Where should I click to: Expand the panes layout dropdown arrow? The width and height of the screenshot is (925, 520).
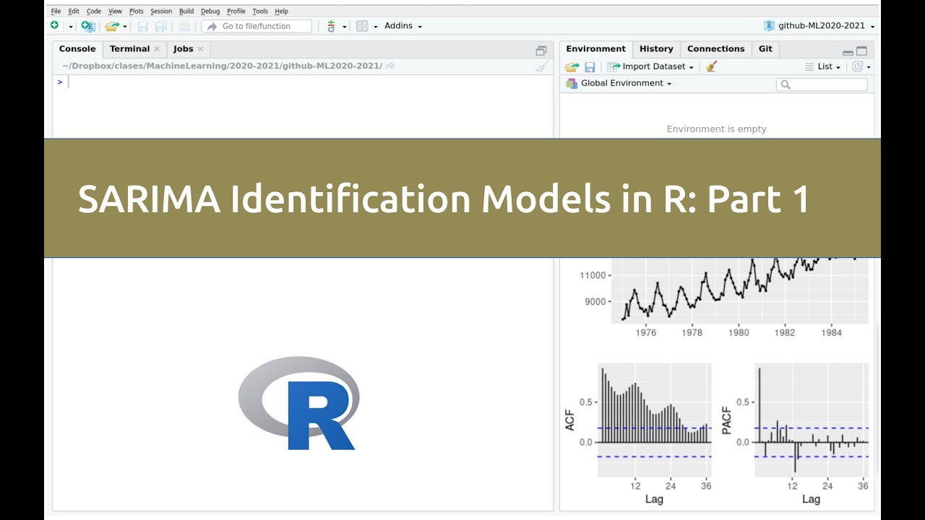(x=376, y=27)
